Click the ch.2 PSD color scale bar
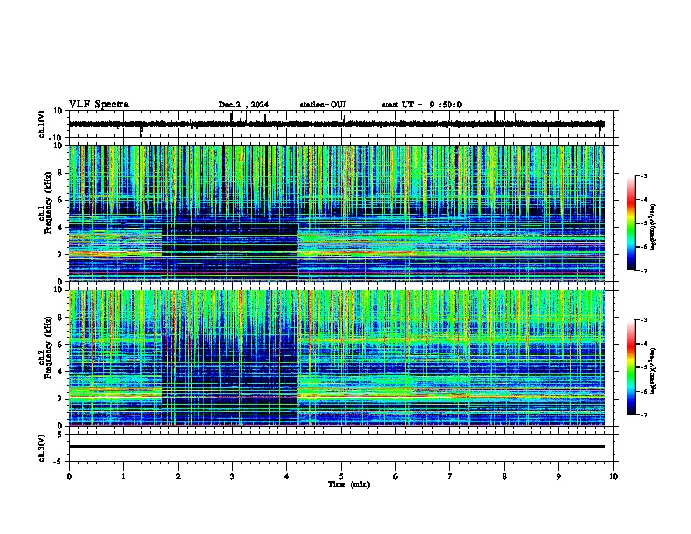Image resolution: width=691 pixels, height=534 pixels. click(631, 367)
